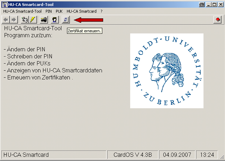225x161 pixels.
Task: Show smartcard data via face icon
Action: (x=55, y=19)
